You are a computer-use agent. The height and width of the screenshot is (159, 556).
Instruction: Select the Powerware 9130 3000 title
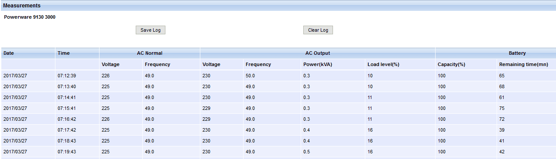click(x=30, y=17)
